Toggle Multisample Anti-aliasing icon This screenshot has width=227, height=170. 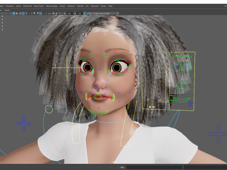[41, 13]
